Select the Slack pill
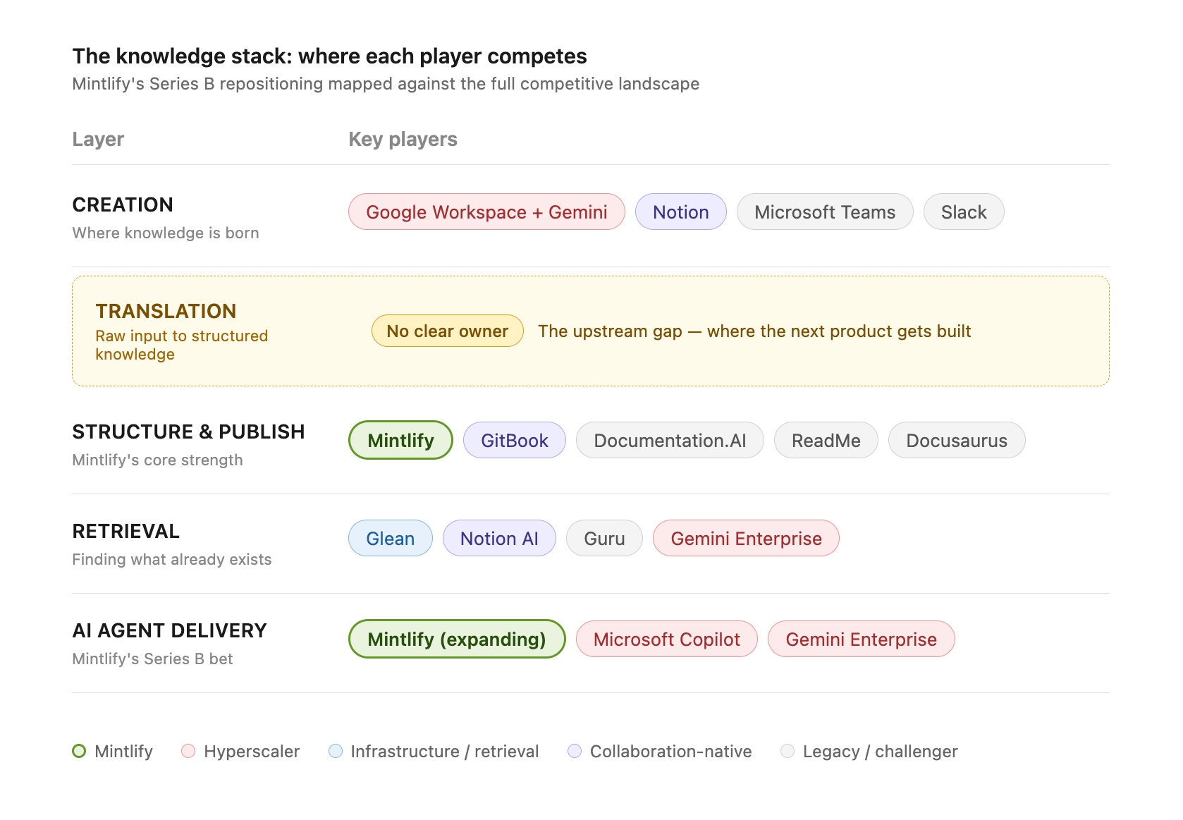This screenshot has width=1183, height=820. coord(964,212)
